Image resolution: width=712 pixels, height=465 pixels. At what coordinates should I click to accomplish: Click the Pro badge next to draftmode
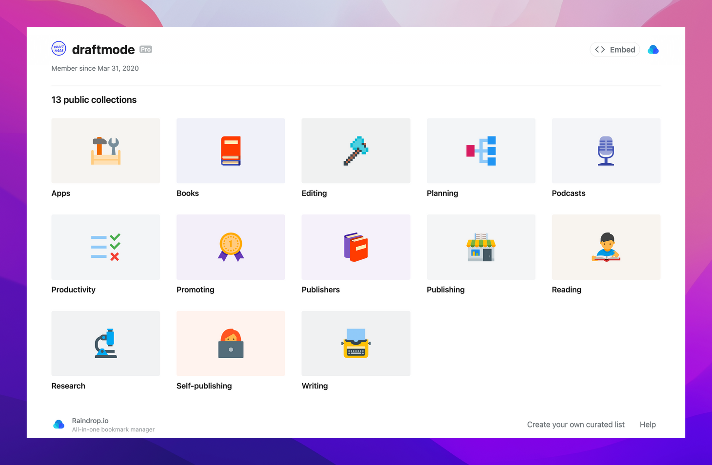coord(146,49)
